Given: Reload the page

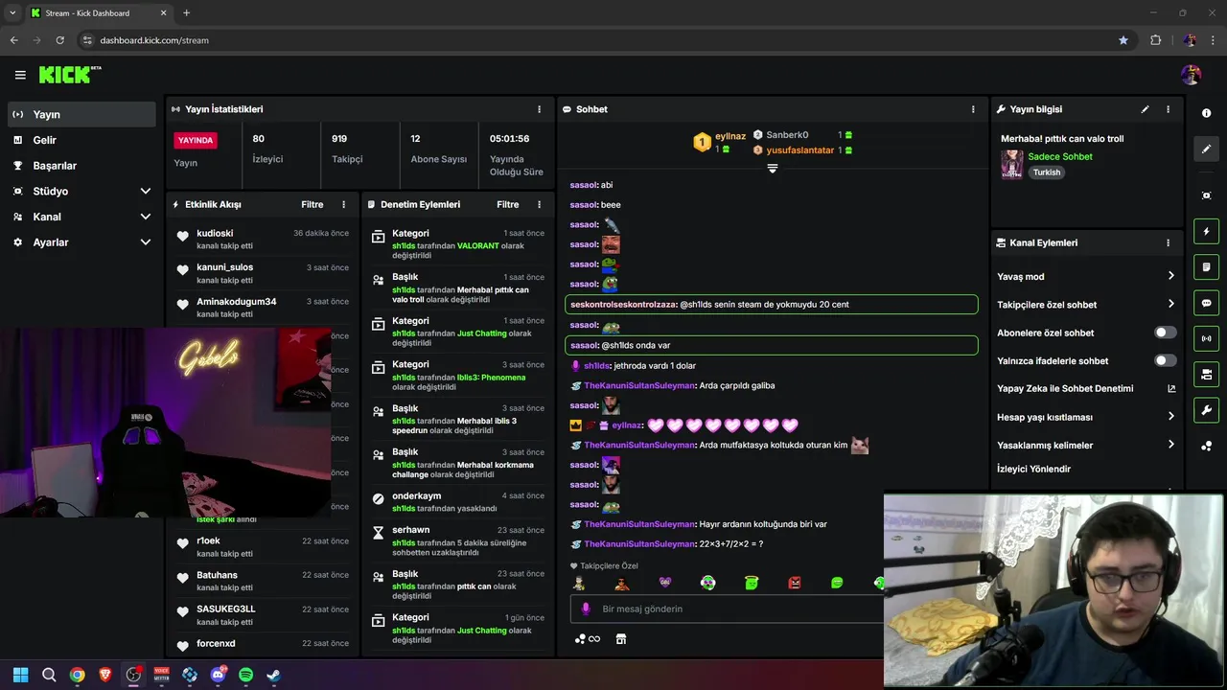Looking at the screenshot, I should coord(59,40).
